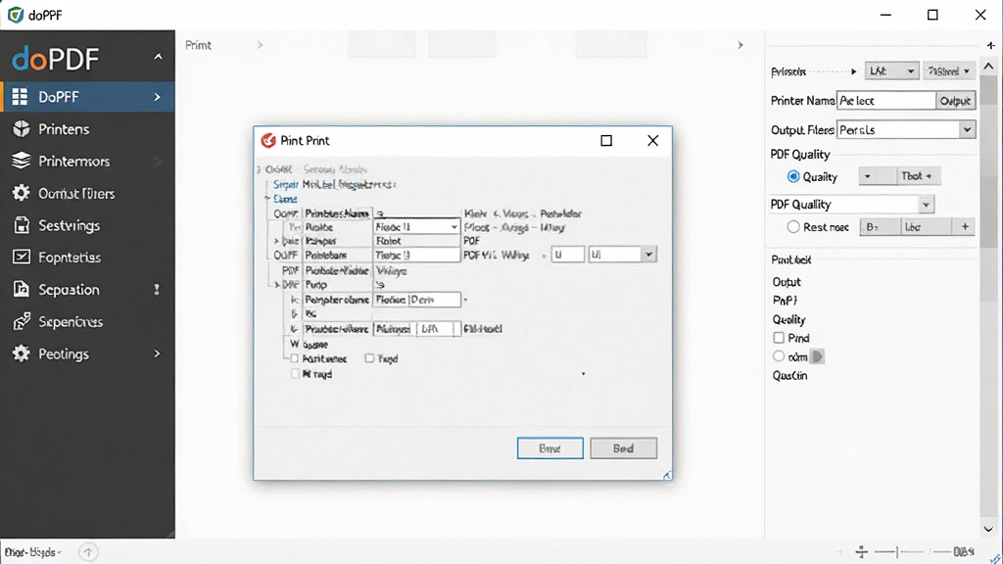Click the Oontist Fliters gear icon
The image size is (1003, 564).
pyautogui.click(x=22, y=193)
